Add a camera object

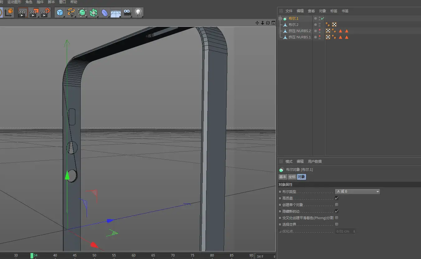pos(127,12)
